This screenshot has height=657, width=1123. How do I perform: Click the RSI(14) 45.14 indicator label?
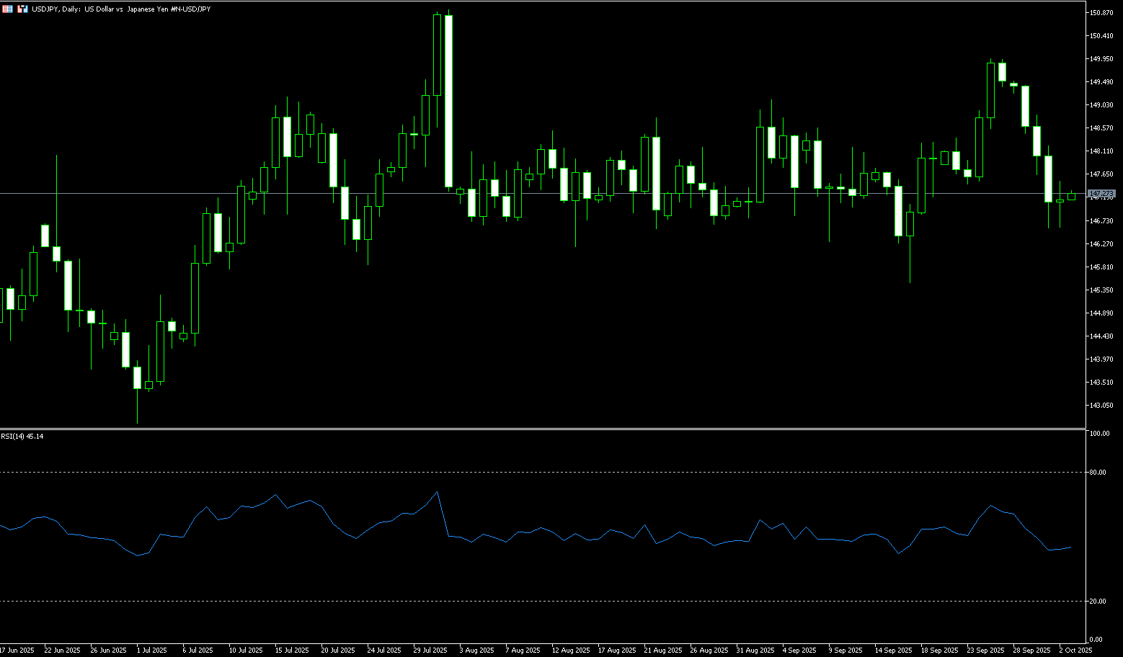[x=22, y=437]
